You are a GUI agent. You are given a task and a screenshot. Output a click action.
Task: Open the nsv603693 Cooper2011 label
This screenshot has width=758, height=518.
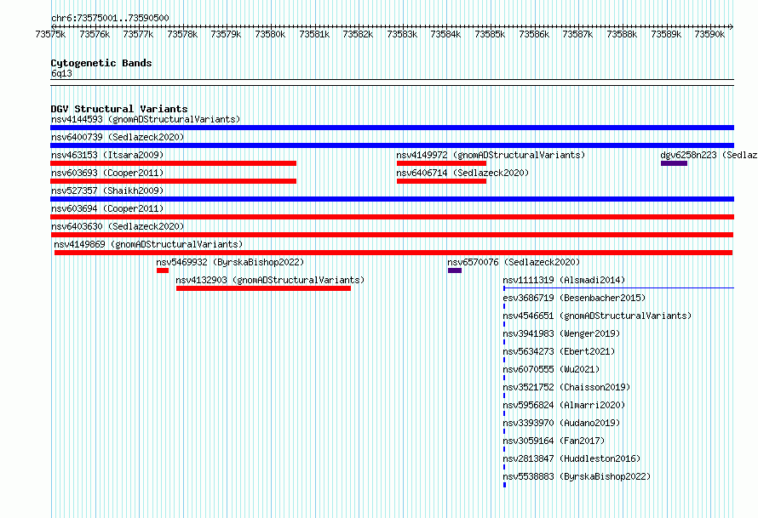coord(107,173)
